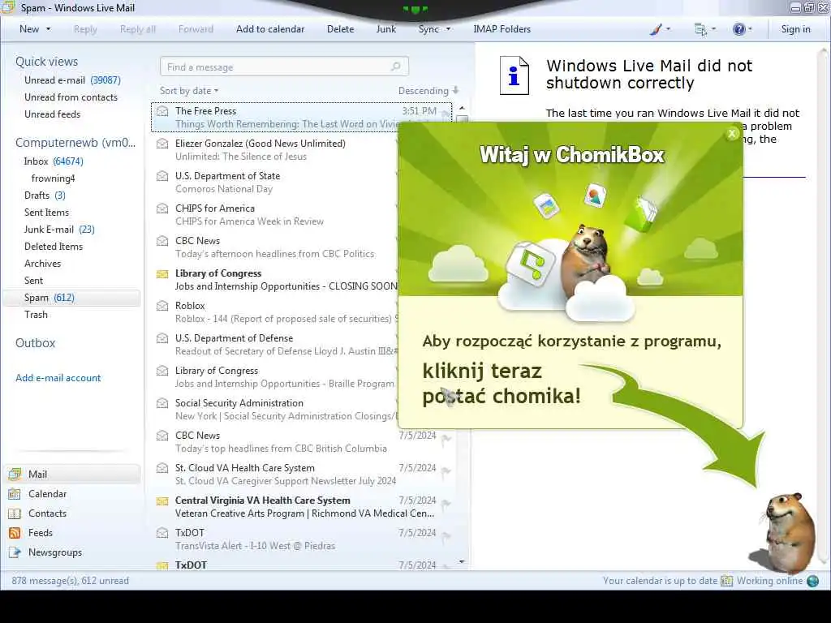Screen dimensions: 831x623
Task: Select Archives folder
Action: 42,264
